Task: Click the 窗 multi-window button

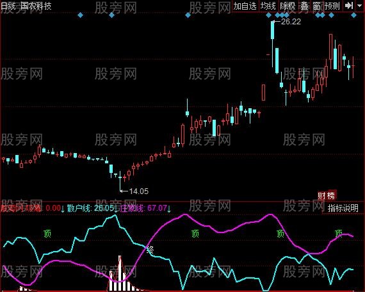Action: (x=316, y=6)
